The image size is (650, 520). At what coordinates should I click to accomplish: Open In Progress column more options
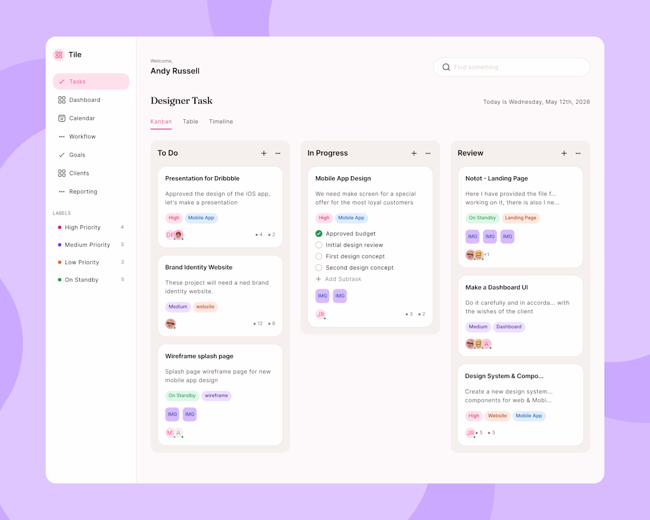[x=428, y=154]
